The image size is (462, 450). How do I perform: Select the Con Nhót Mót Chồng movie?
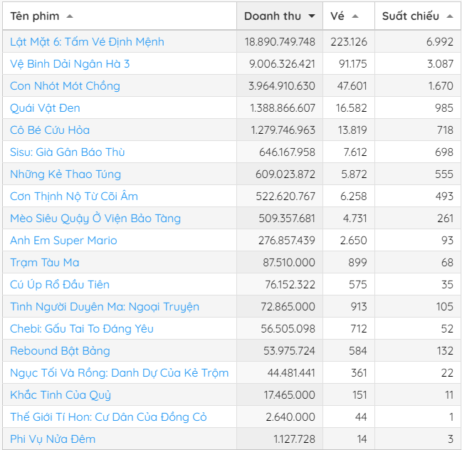tap(65, 86)
